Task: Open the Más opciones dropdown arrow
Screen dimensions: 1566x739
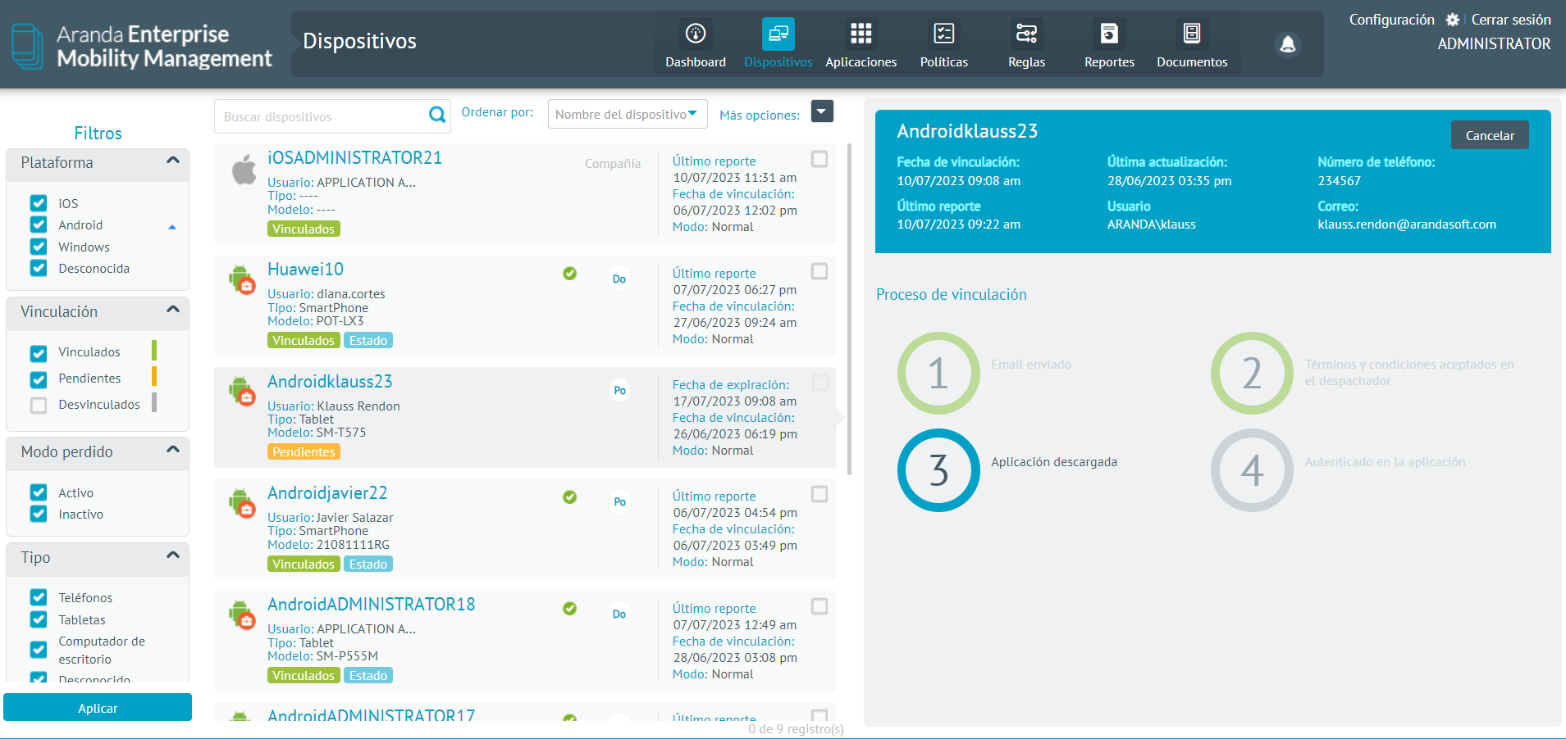Action: pos(822,111)
